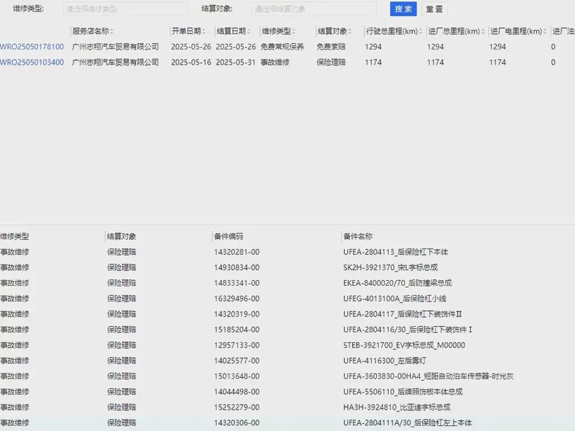Viewport: 575px width, 431px height.
Task: Expand the 结算对象 selection dropdown
Action: coord(313,9)
